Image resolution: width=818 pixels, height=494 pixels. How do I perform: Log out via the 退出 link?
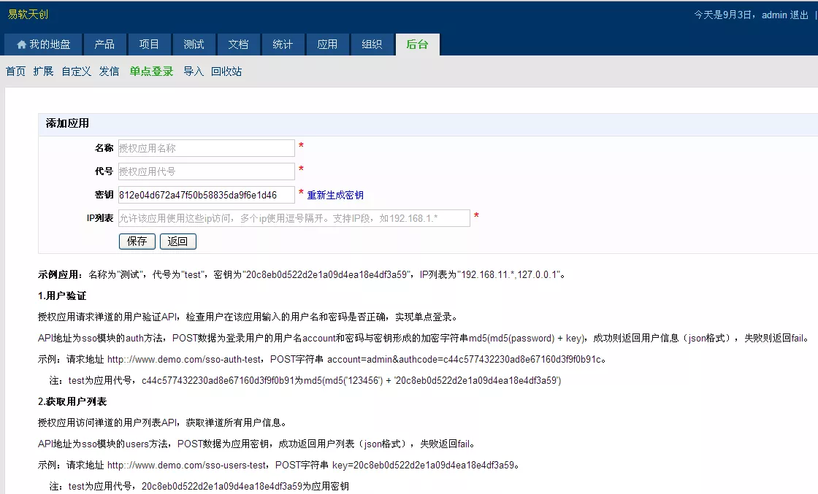coord(799,15)
